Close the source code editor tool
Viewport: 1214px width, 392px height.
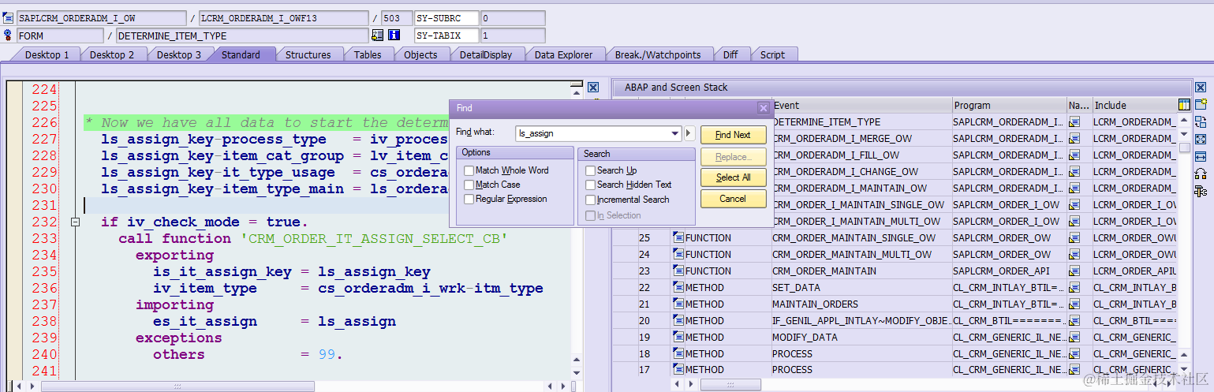[593, 88]
